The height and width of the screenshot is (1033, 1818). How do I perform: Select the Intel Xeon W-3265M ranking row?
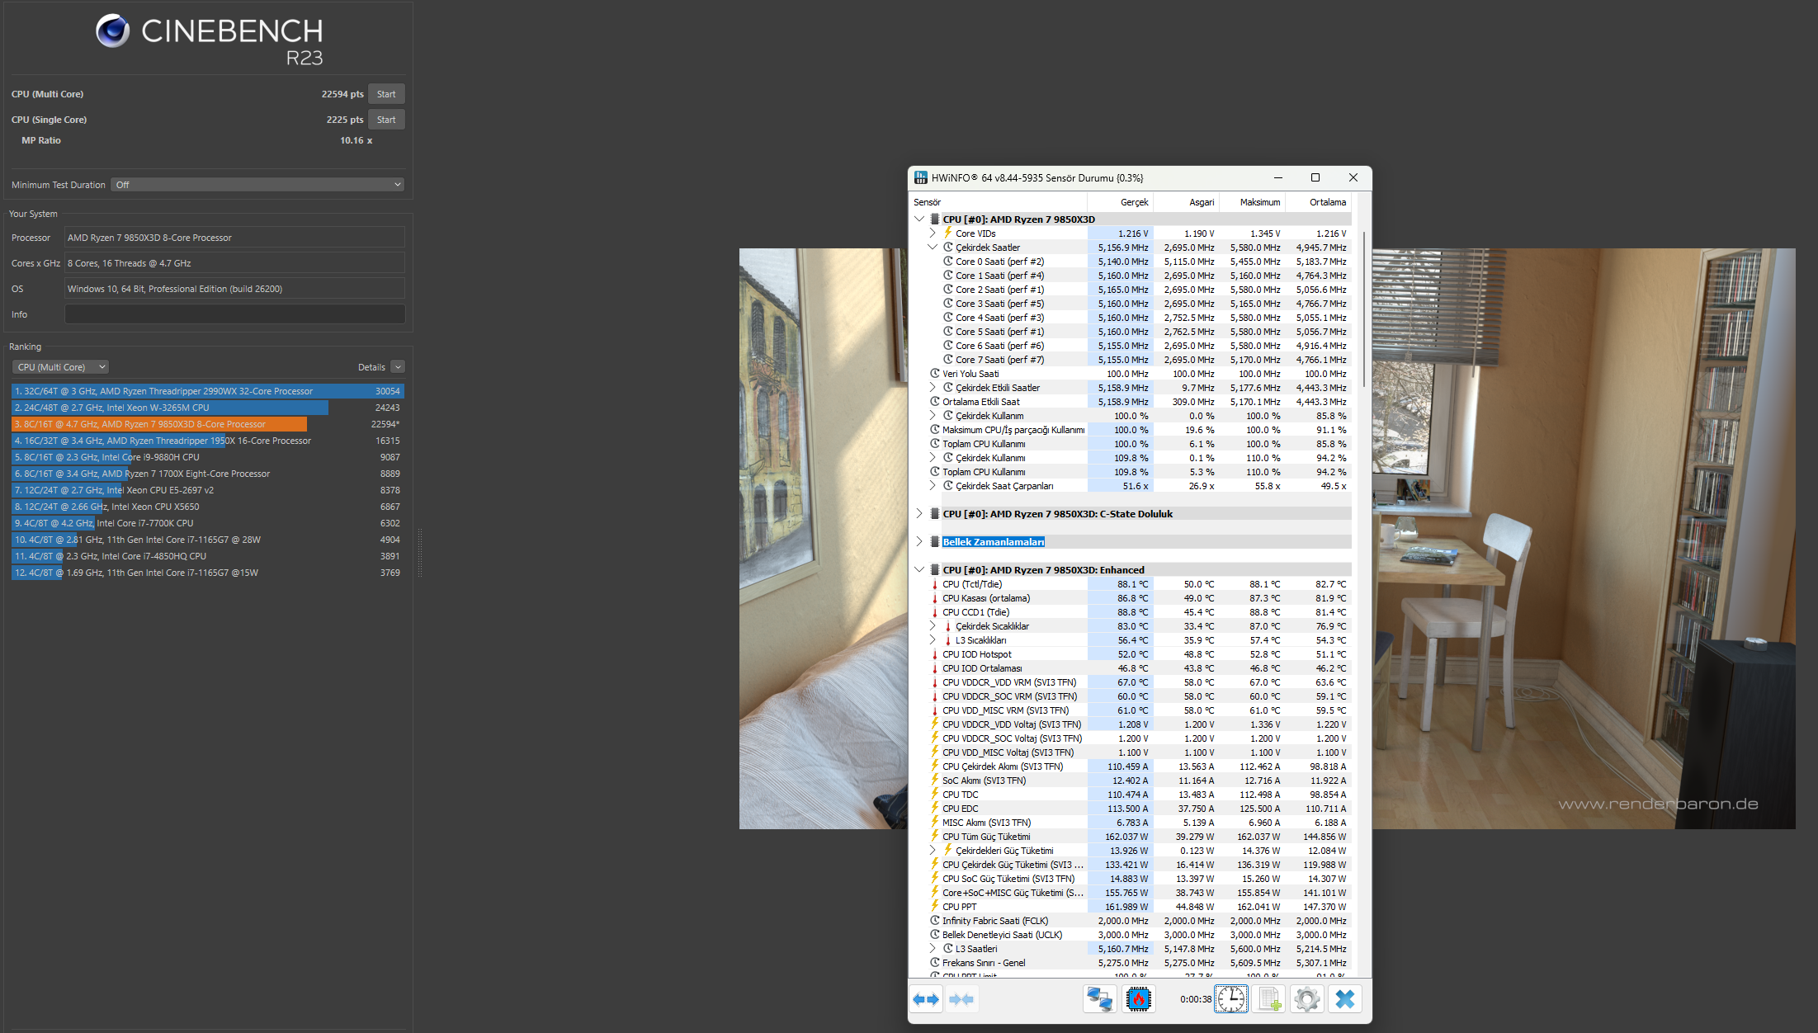coord(207,408)
